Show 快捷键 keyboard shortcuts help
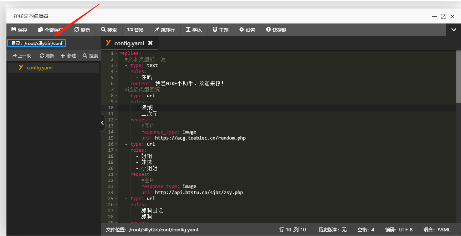The image size is (461, 236). tap(276, 30)
